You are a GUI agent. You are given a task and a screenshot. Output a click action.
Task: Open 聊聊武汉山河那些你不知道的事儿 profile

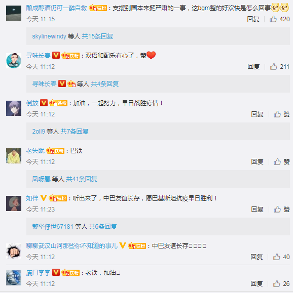point(71,246)
